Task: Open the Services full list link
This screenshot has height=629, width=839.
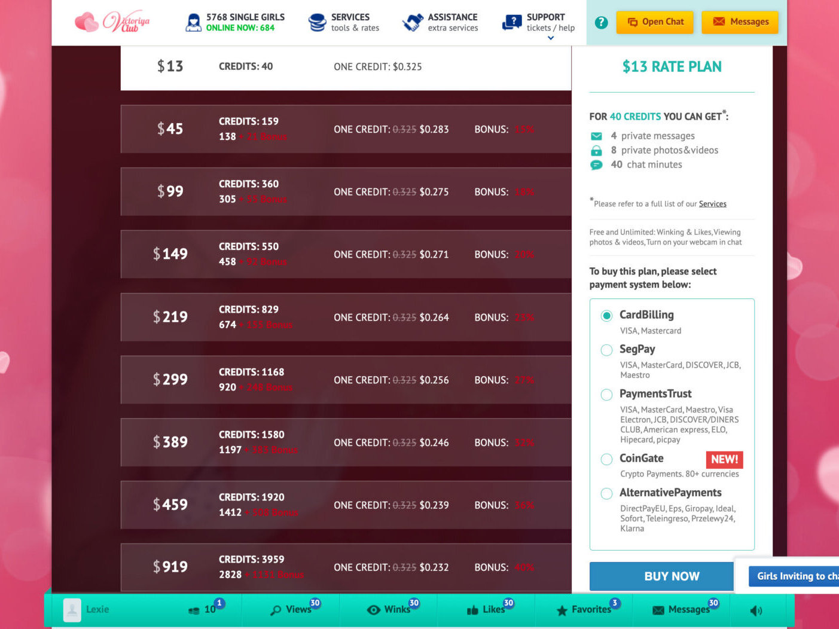Action: click(712, 204)
